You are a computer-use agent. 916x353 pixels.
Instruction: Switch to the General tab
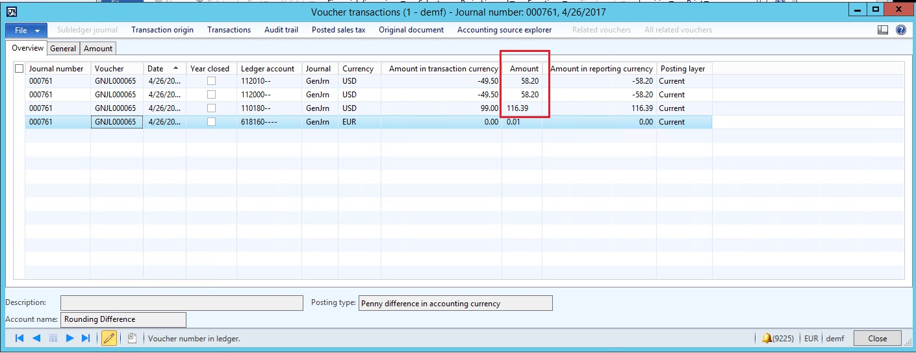coord(63,49)
